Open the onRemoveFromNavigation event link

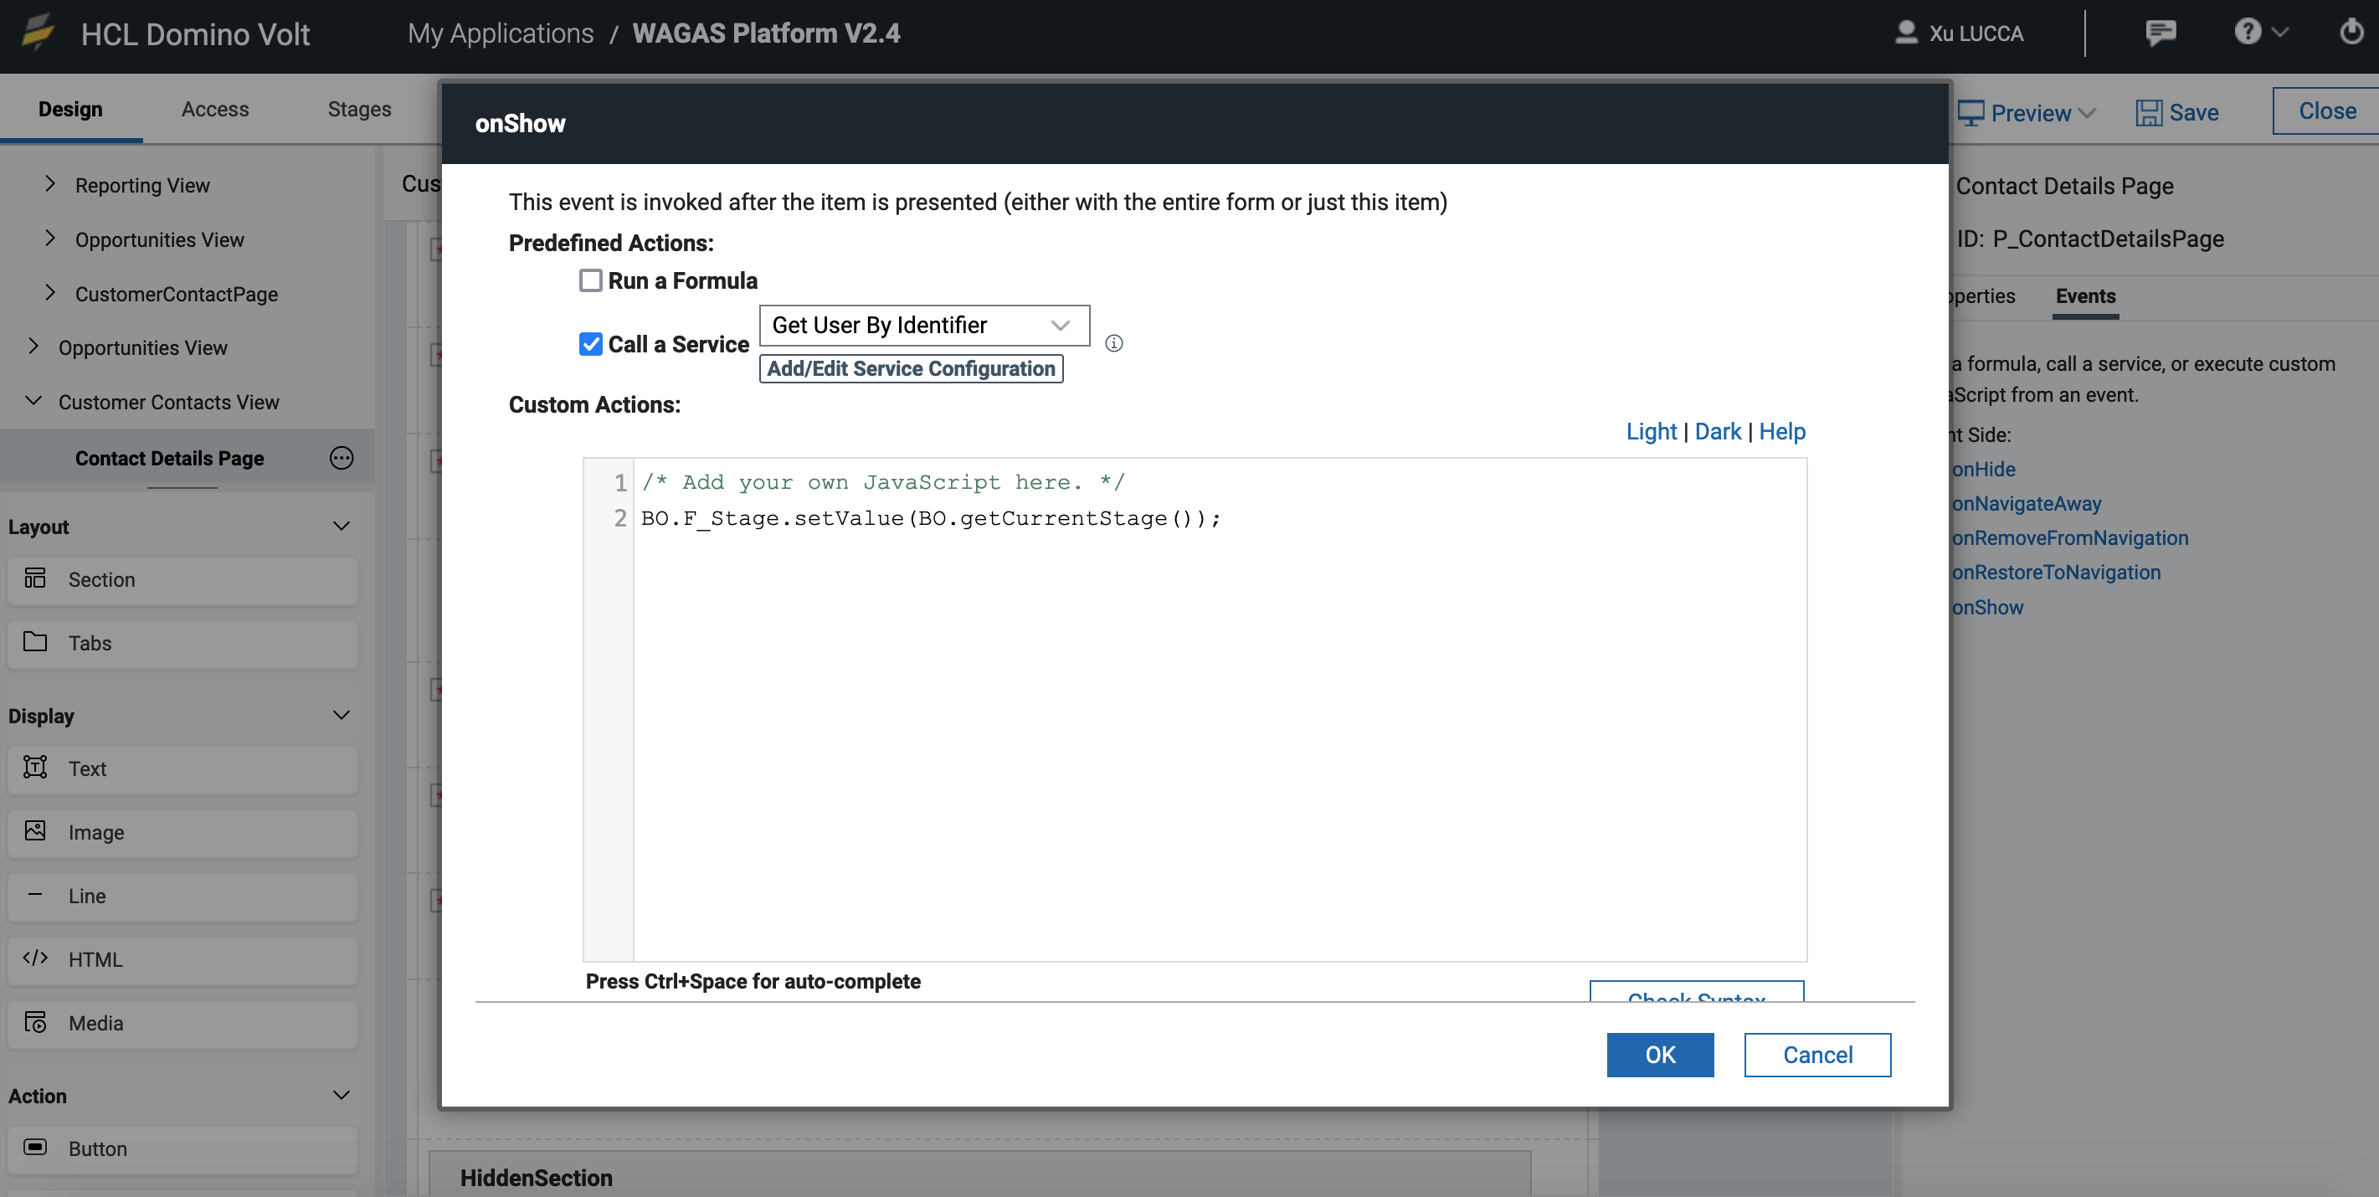[2069, 537]
